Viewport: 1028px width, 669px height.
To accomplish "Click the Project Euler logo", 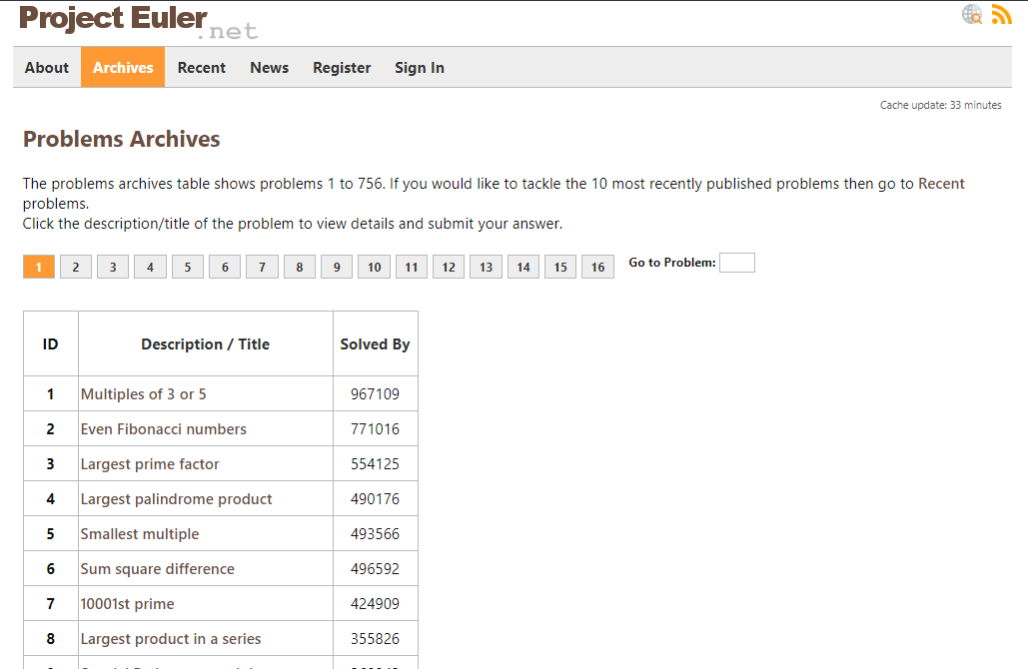I will (x=138, y=22).
